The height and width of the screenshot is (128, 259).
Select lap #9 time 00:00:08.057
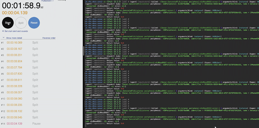tap(14, 93)
